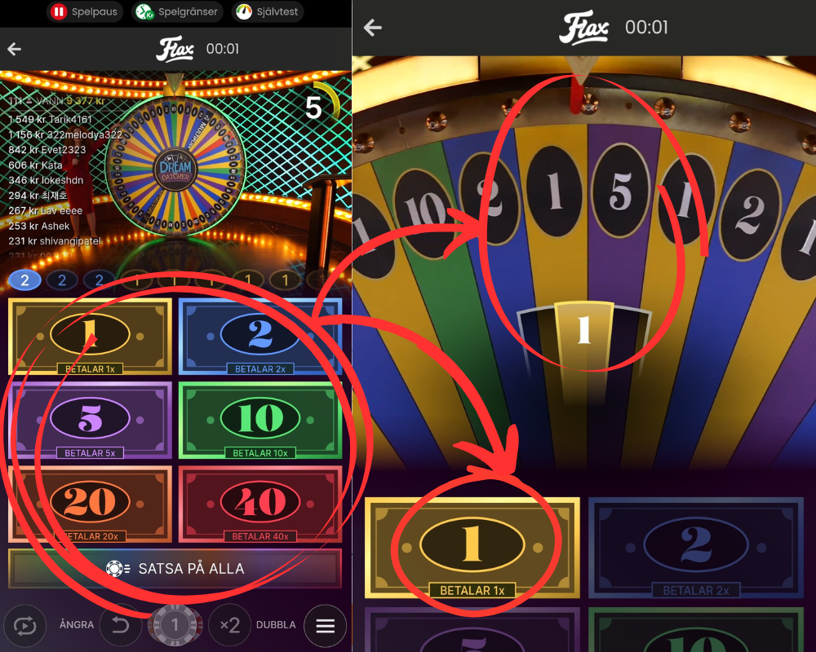Select the 1 value chip
Viewport: 816px width, 652px height.
pyautogui.click(x=175, y=624)
